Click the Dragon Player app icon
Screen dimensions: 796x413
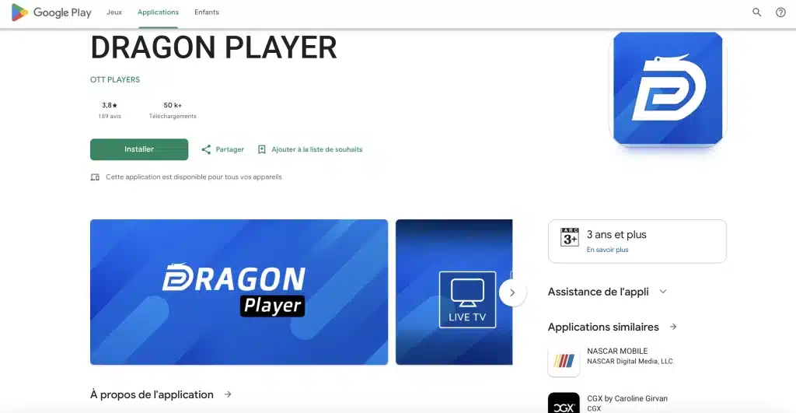tap(668, 89)
